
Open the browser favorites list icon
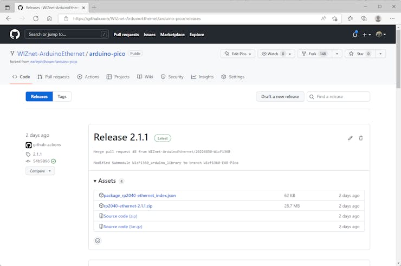[350, 18]
